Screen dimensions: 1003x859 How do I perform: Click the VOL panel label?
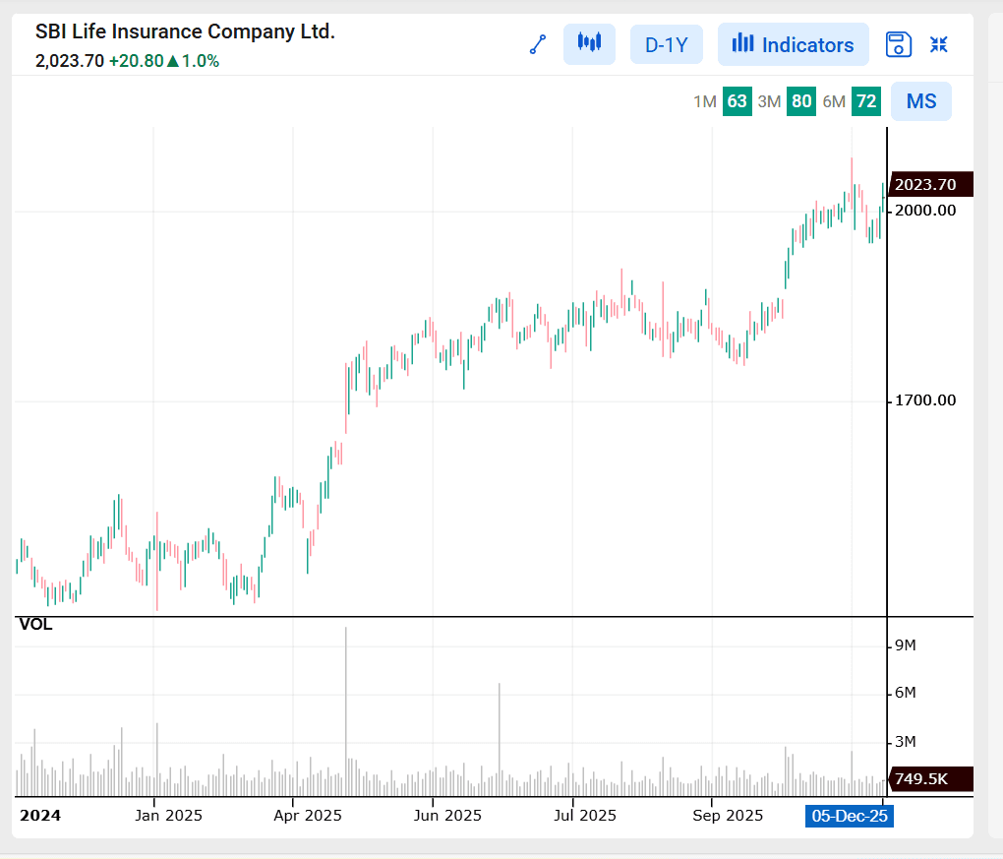[x=35, y=624]
